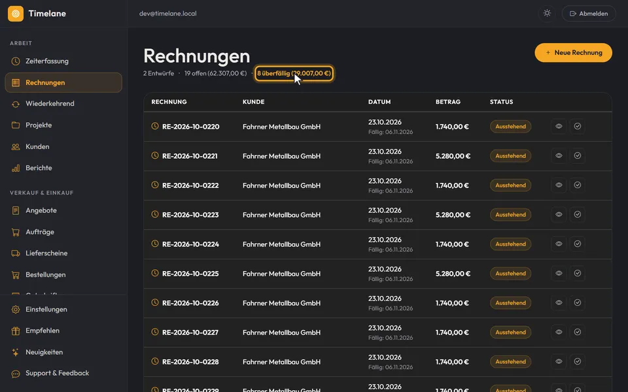The image size is (628, 392).
Task: Go to Projekte in the sidebar
Action: click(x=63, y=125)
